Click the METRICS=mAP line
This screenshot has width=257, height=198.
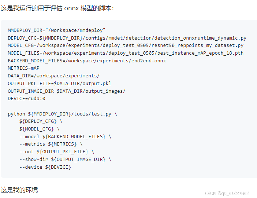(23, 68)
